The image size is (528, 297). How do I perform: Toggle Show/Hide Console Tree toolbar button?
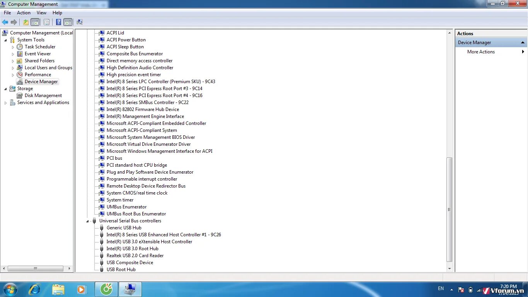coord(35,22)
